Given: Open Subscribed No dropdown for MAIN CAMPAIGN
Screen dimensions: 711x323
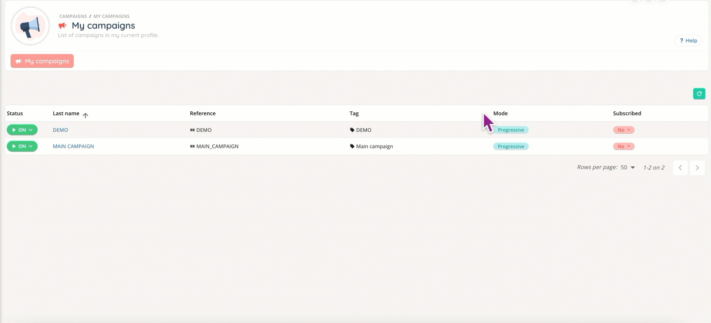Looking at the screenshot, I should (624, 146).
